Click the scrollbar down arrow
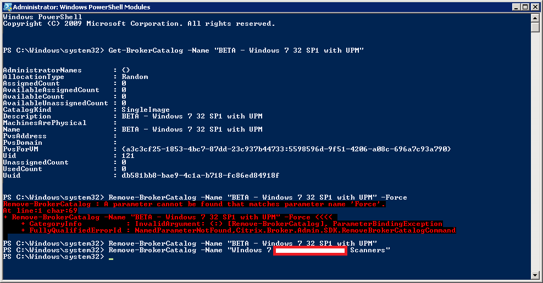 (x=535, y=275)
